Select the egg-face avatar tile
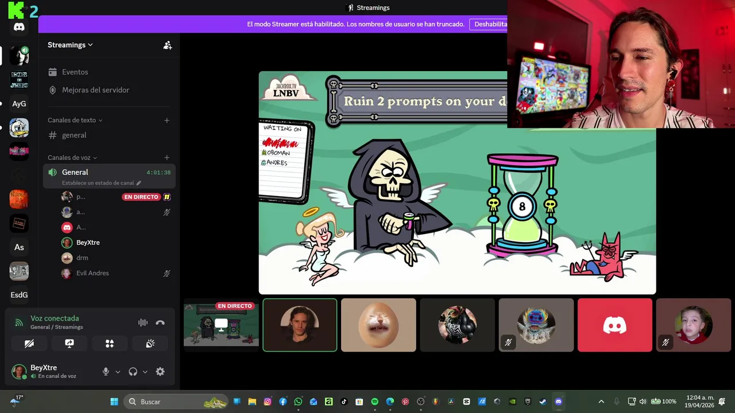Image resolution: width=735 pixels, height=413 pixels. [x=378, y=325]
